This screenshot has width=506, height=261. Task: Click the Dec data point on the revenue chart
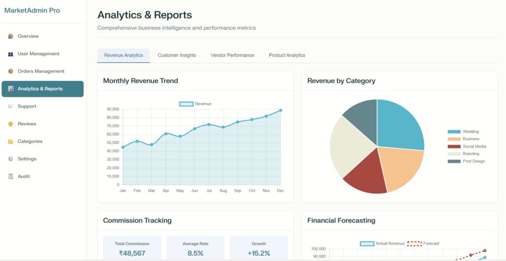coord(281,111)
